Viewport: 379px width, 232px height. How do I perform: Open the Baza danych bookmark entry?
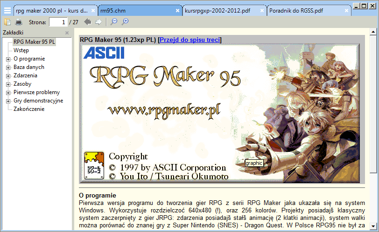tap(29, 67)
